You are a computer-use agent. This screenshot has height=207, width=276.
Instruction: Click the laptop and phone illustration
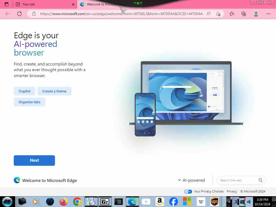tap(186, 99)
